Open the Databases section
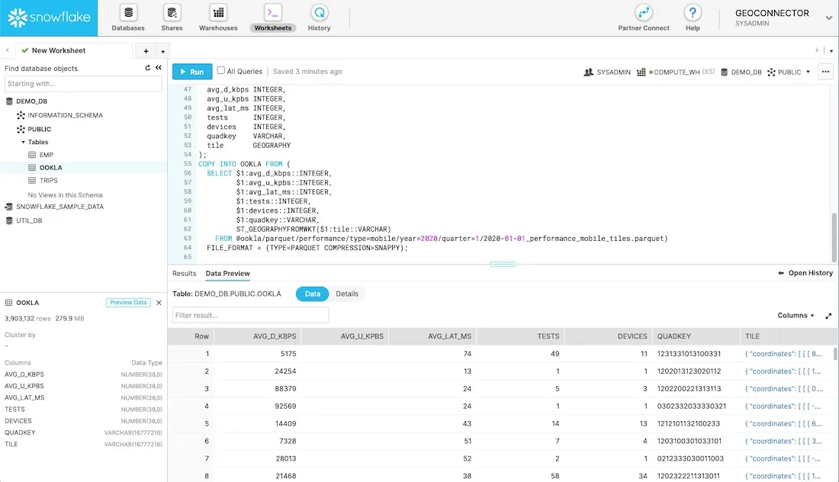This screenshot has width=839, height=482. 127,17
